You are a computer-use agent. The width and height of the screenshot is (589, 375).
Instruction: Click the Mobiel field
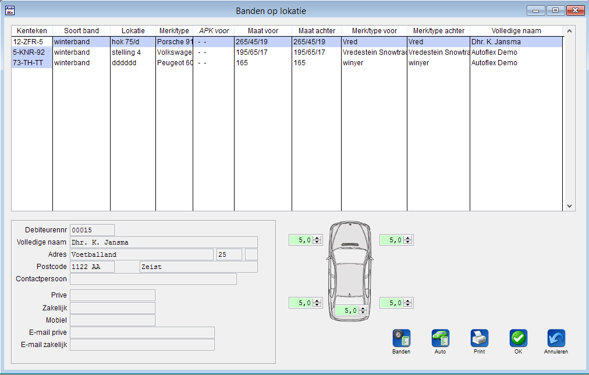112,320
